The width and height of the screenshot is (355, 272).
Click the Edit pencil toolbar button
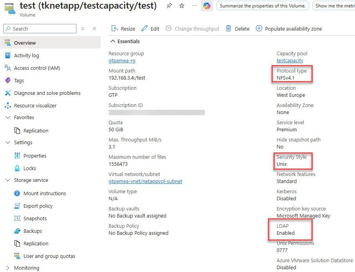point(145,29)
